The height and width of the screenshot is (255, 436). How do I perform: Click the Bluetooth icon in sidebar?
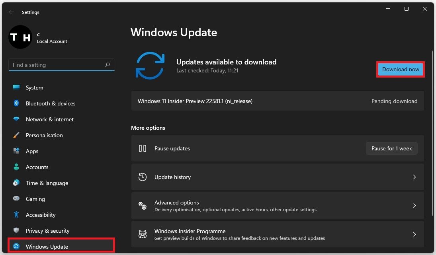pos(16,103)
